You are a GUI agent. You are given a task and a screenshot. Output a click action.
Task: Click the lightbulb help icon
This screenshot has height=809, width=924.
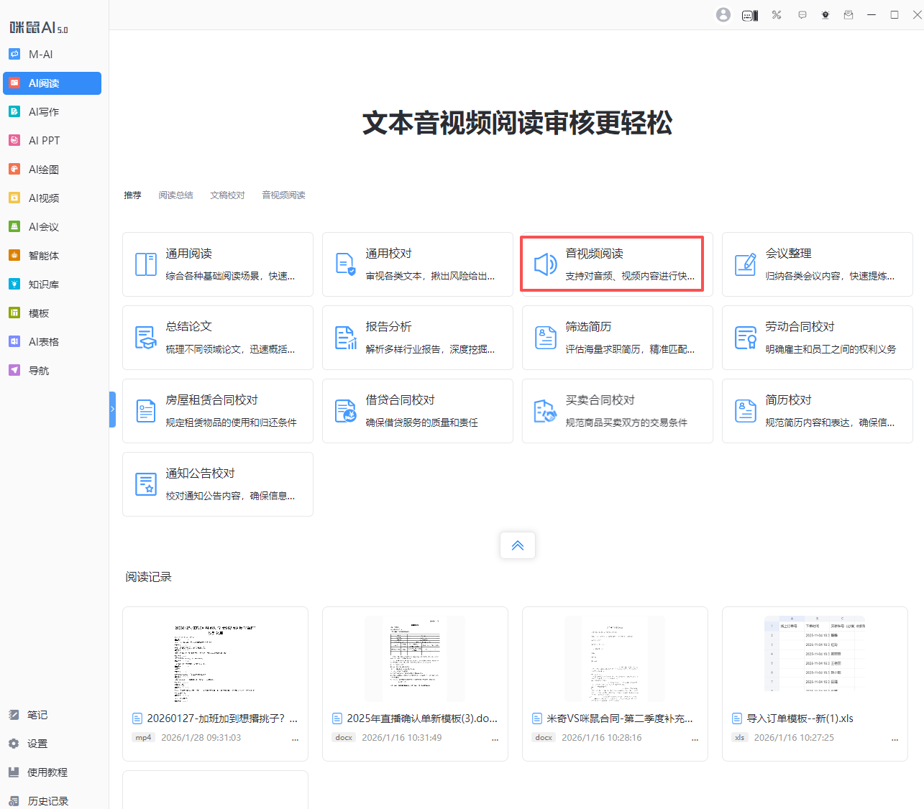pyautogui.click(x=825, y=15)
